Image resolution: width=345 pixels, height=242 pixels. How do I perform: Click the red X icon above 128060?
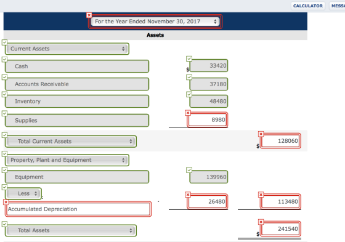(x=261, y=134)
